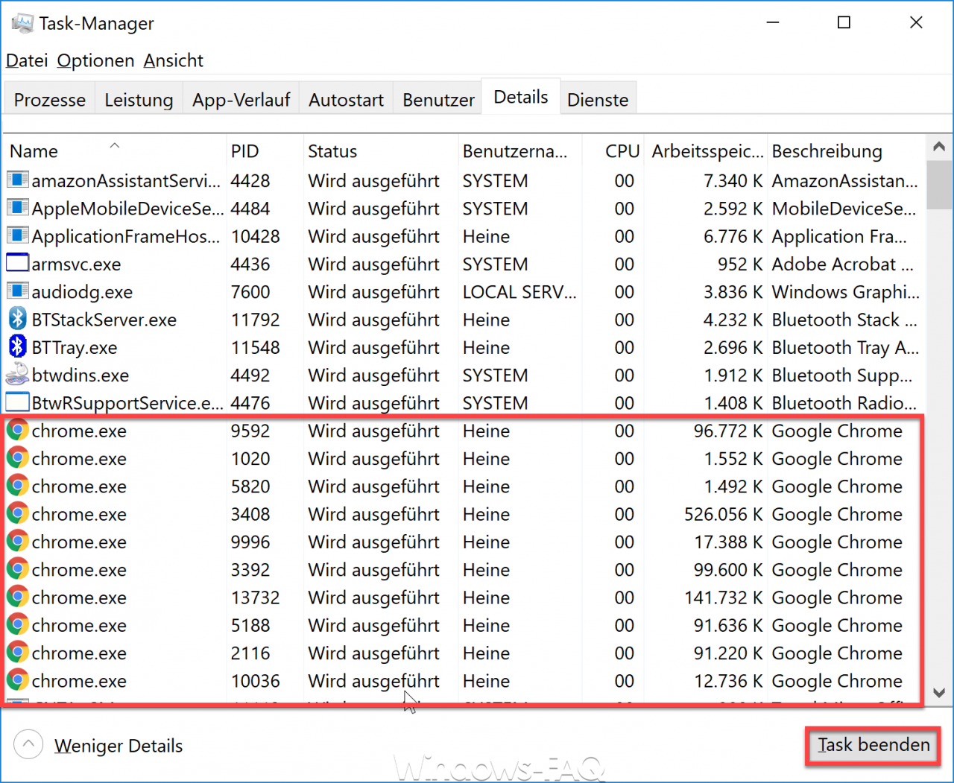Select the PID 11792 cell

point(256,320)
